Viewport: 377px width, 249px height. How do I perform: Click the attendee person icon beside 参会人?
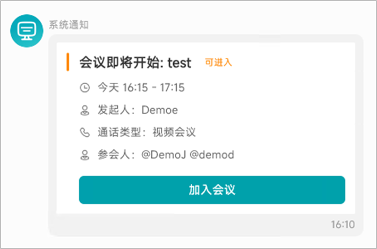point(84,155)
